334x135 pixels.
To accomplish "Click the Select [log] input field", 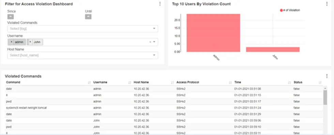I will click(82, 29).
